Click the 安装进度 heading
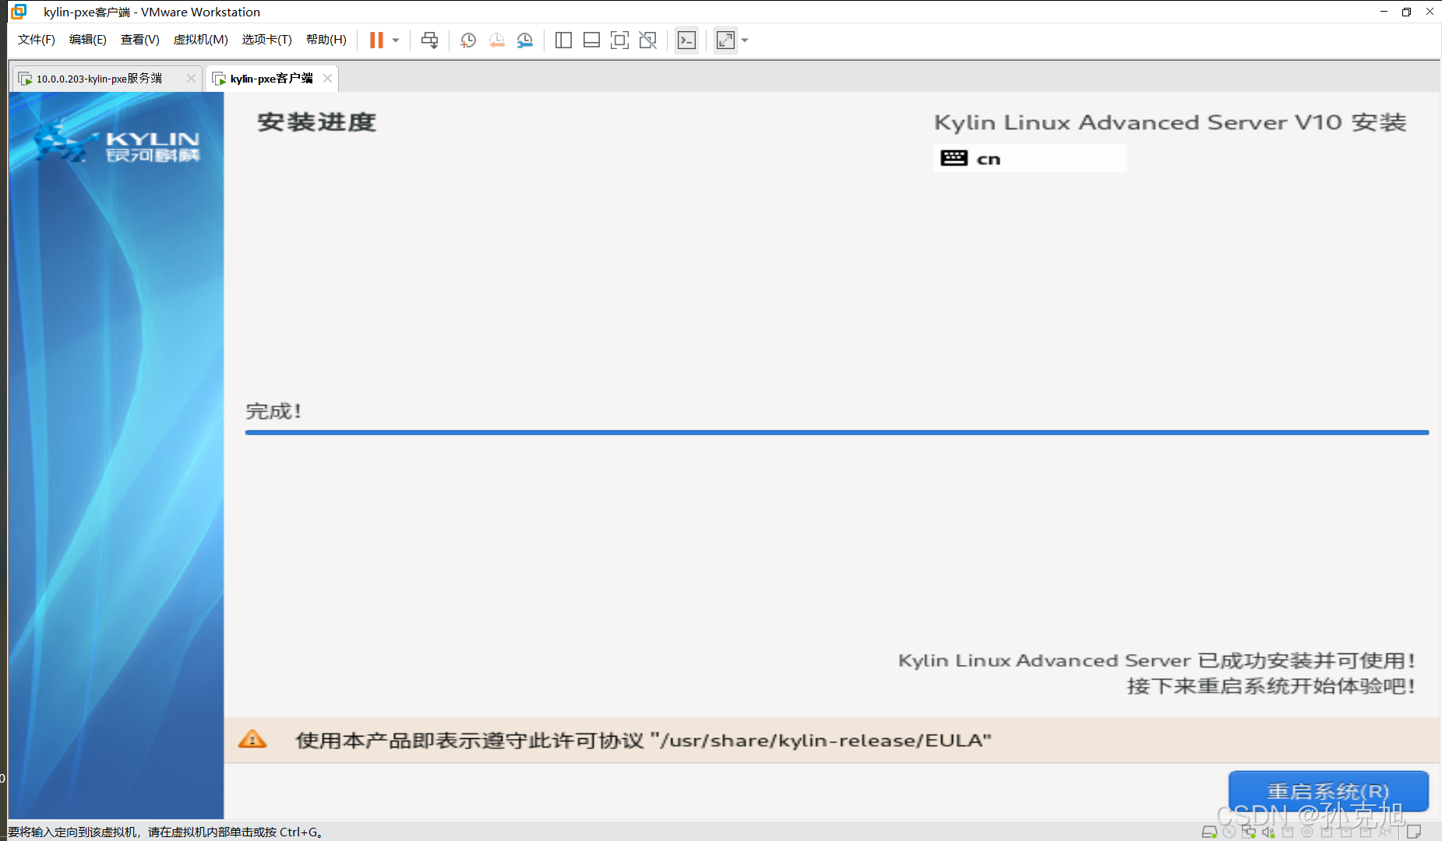This screenshot has height=841, width=1442. click(316, 122)
